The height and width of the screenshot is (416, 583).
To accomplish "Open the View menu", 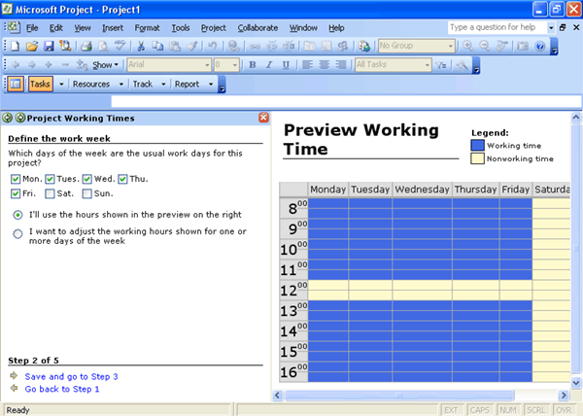I will (x=83, y=28).
